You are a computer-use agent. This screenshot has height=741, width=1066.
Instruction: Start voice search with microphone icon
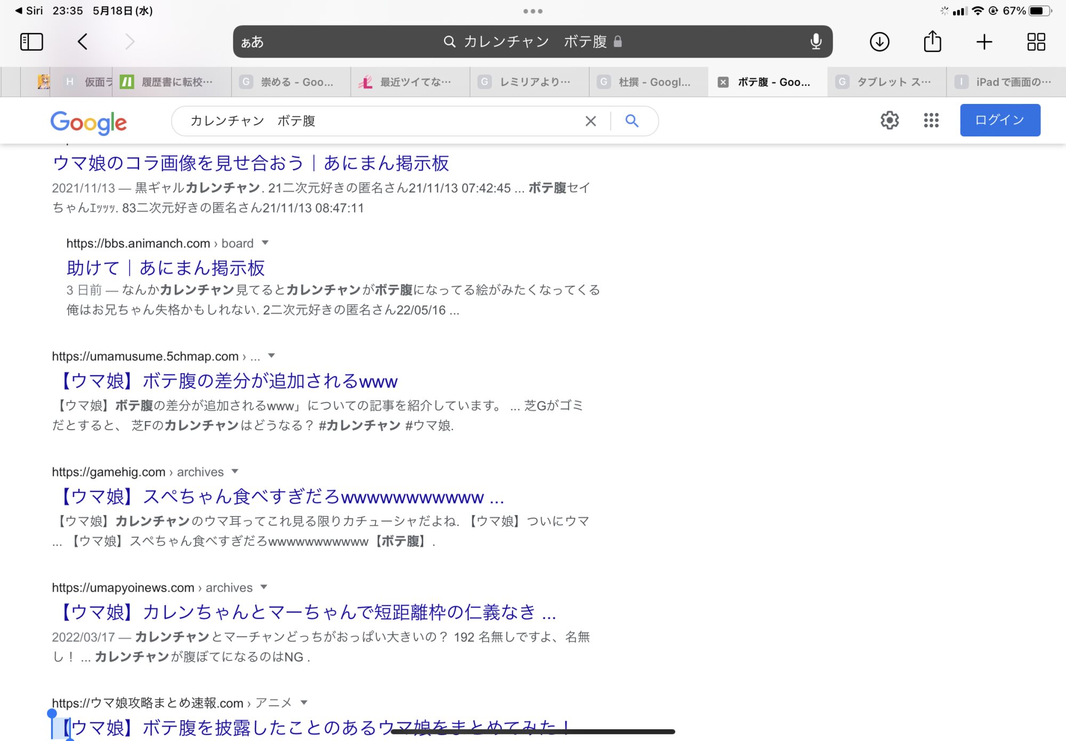tap(815, 42)
